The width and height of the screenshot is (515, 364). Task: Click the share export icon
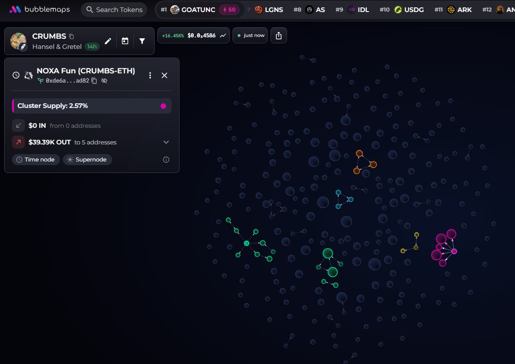279,36
